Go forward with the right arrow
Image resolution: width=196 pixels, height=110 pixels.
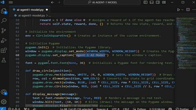59,2
